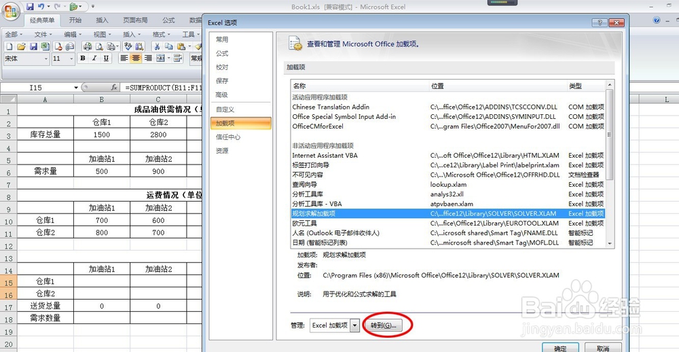Select Internet Assistant VBA add-in row
The width and height of the screenshot is (679, 352).
click(447, 155)
